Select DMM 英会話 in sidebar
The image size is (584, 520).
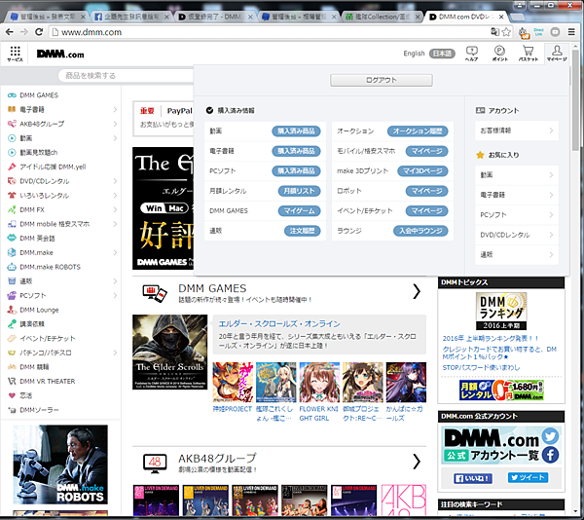pyautogui.click(x=37, y=239)
